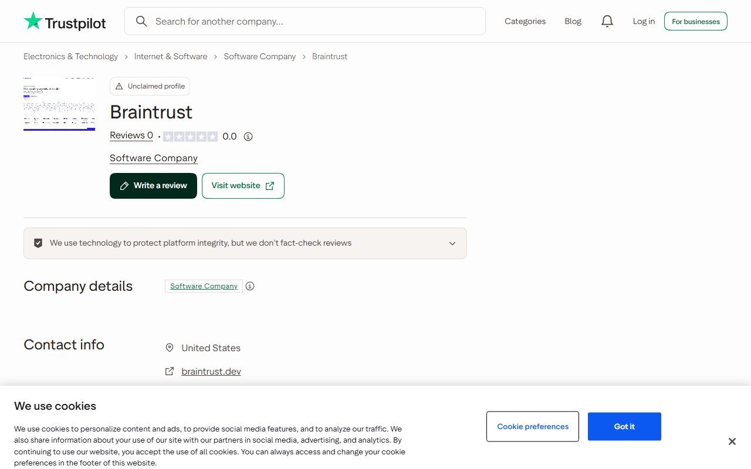Open Cookie preferences
Viewport: 751px width, 469px height.
coord(533,427)
